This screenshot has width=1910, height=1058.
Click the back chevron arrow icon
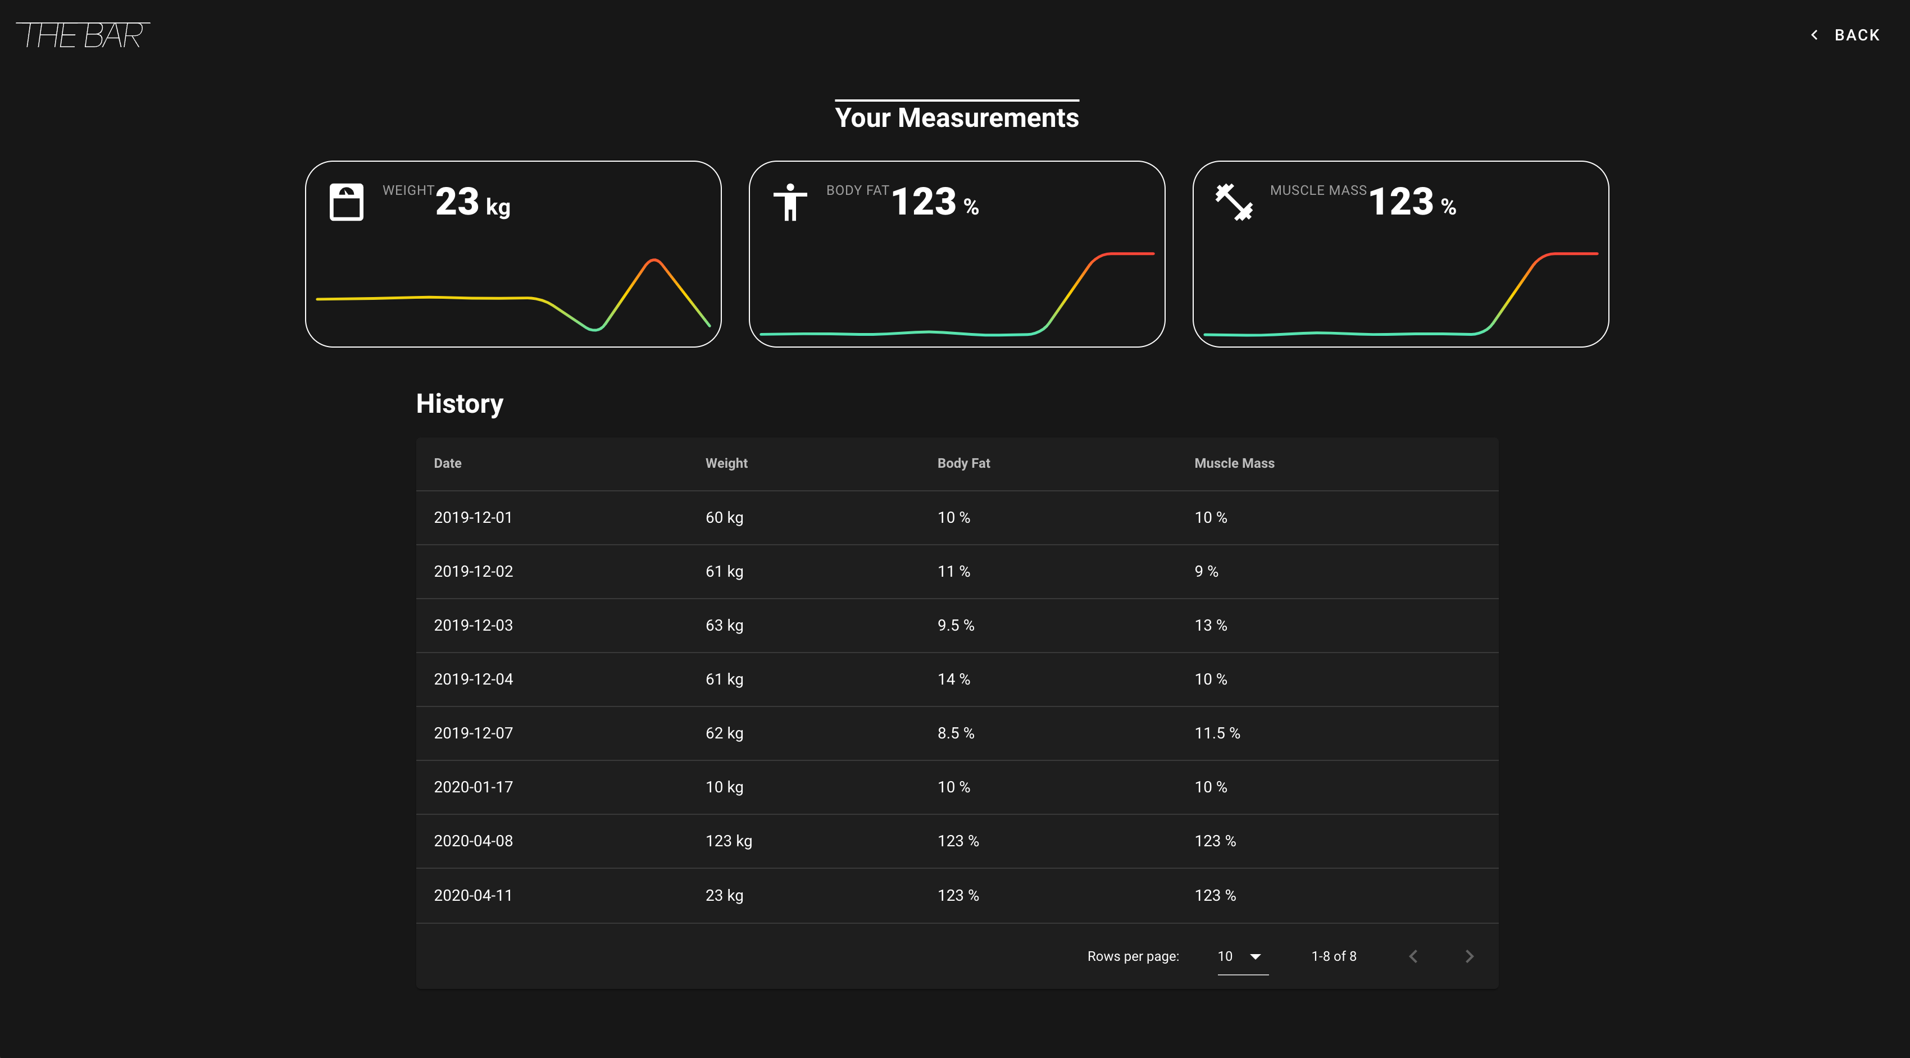point(1813,35)
